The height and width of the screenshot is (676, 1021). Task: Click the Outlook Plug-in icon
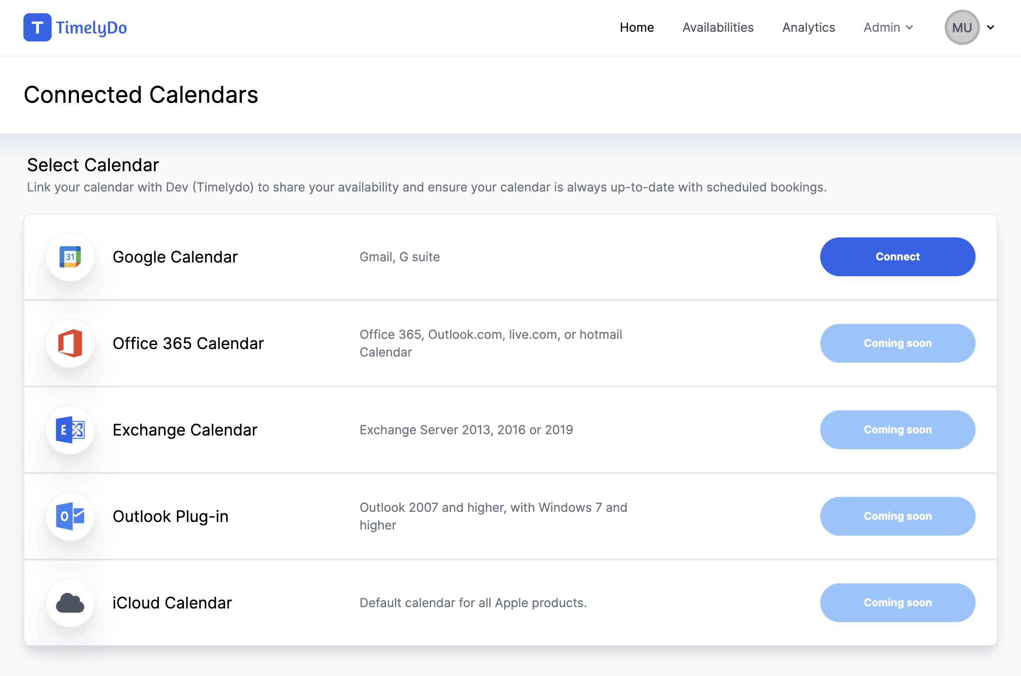click(x=70, y=516)
